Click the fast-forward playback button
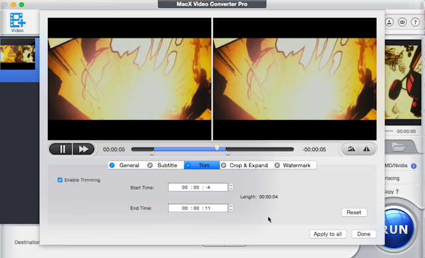425x258 pixels. [83, 149]
